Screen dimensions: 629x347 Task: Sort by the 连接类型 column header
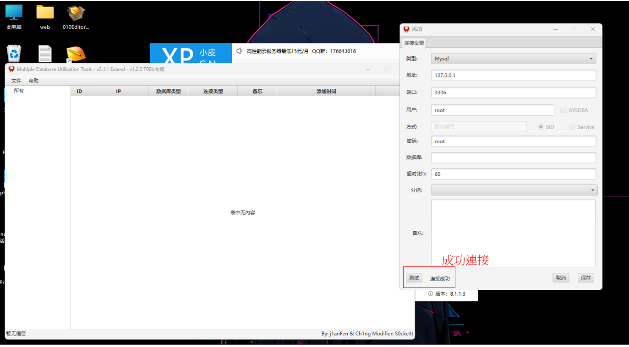click(213, 91)
